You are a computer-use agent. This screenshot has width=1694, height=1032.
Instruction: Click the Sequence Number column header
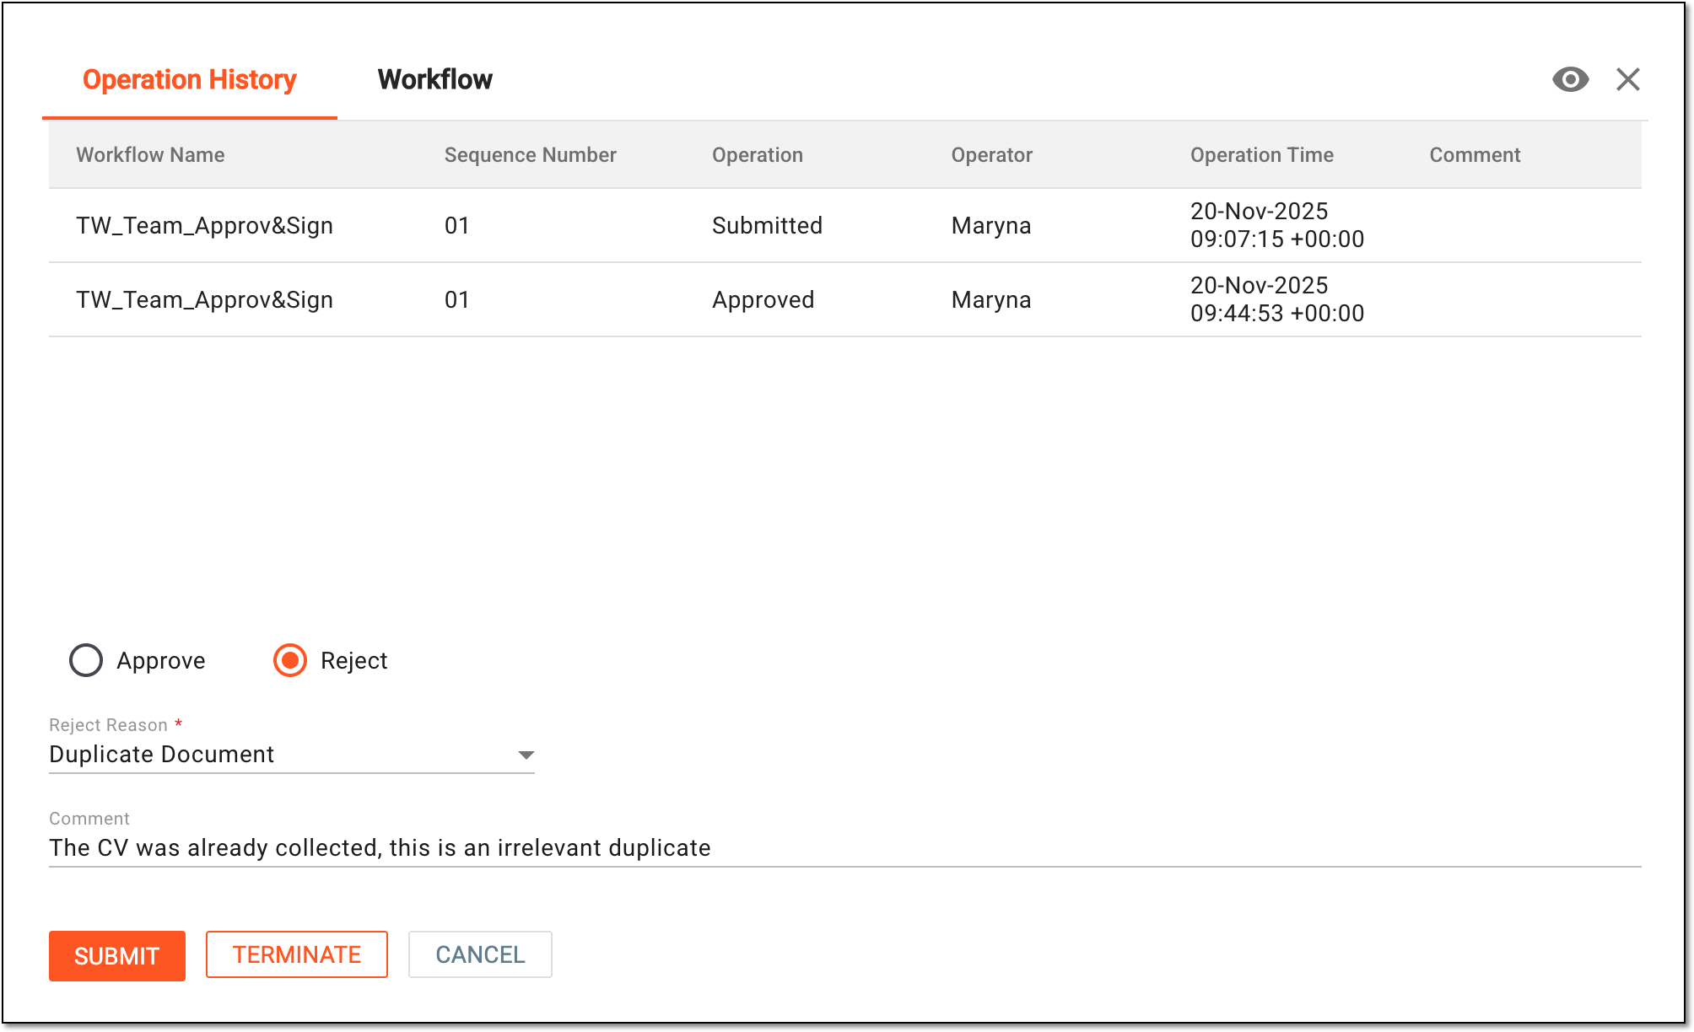tap(531, 155)
